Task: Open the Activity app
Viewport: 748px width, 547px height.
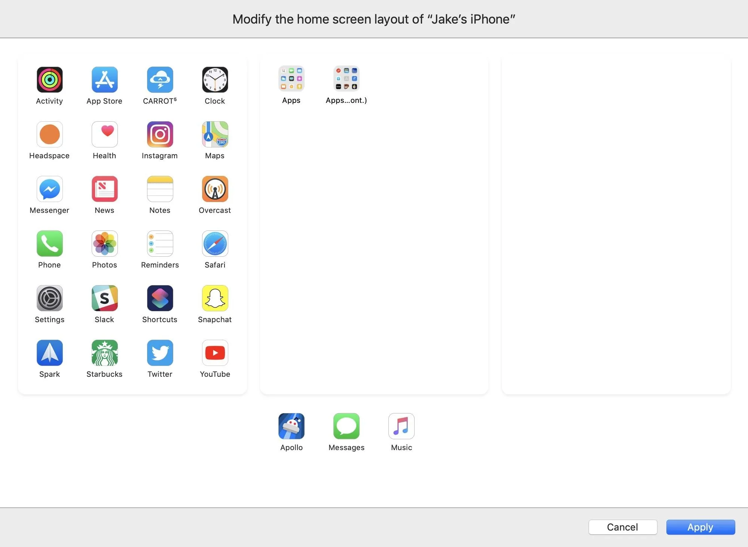Action: point(49,79)
